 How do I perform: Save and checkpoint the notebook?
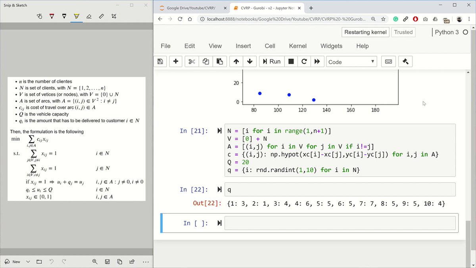(160, 62)
